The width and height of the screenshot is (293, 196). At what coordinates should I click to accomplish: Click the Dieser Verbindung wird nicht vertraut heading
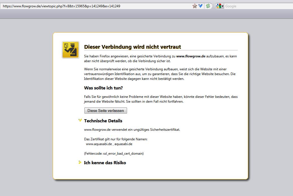point(132,47)
